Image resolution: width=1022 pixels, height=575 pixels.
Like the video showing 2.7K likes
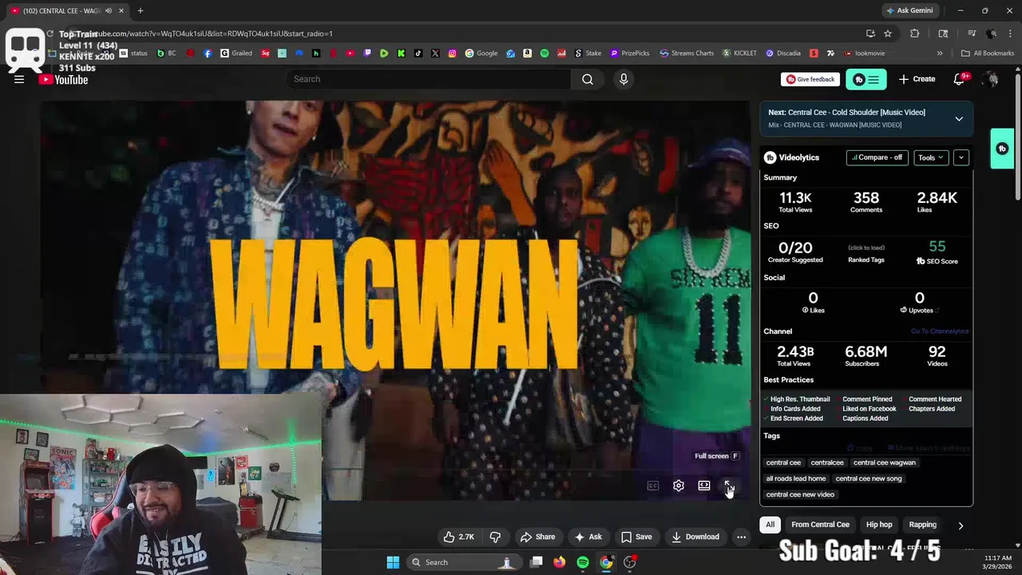tap(458, 537)
